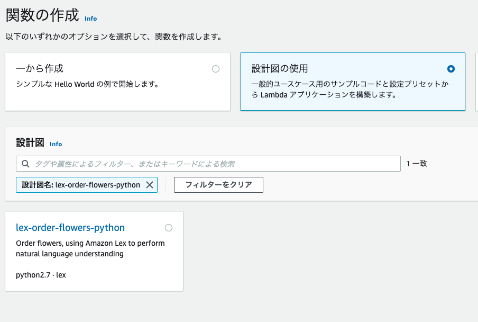Open the lex-order-flowers-python blueprint title link
This screenshot has height=322, width=478.
pyautogui.click(x=70, y=228)
